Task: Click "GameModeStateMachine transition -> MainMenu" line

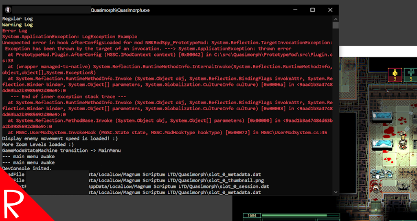Action: click(61, 151)
